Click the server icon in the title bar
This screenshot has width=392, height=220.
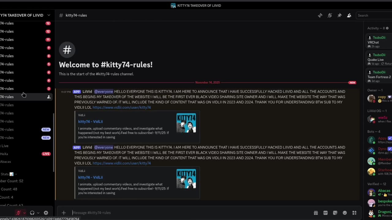click(x=173, y=5)
